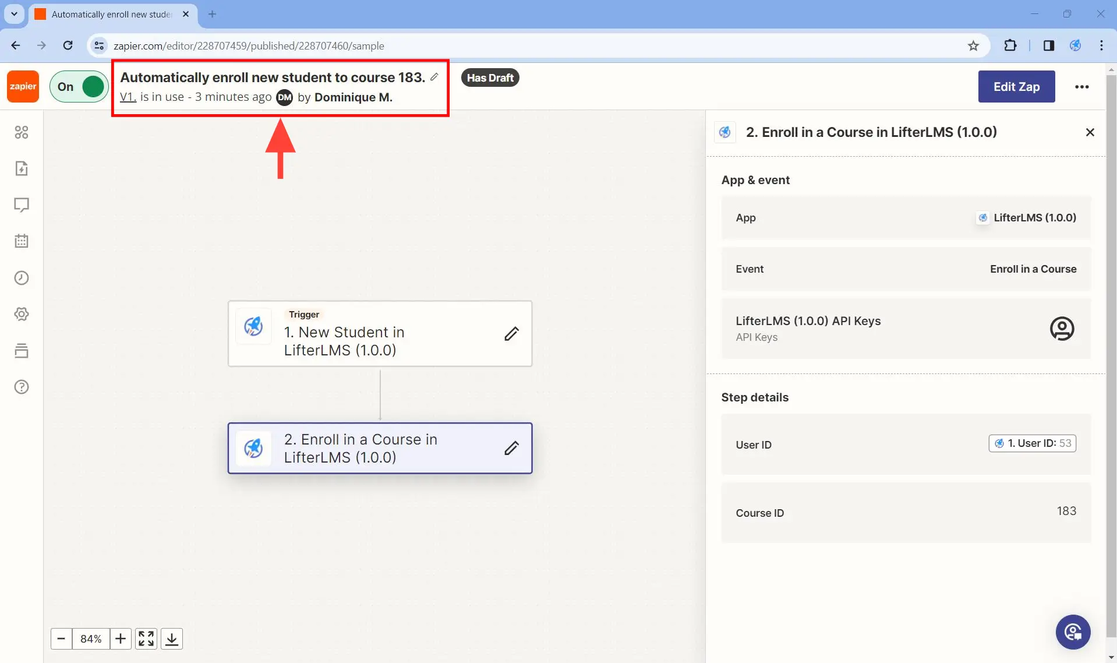The image size is (1117, 663).
Task: Open the apps grid icon in sidebar
Action: (x=22, y=132)
